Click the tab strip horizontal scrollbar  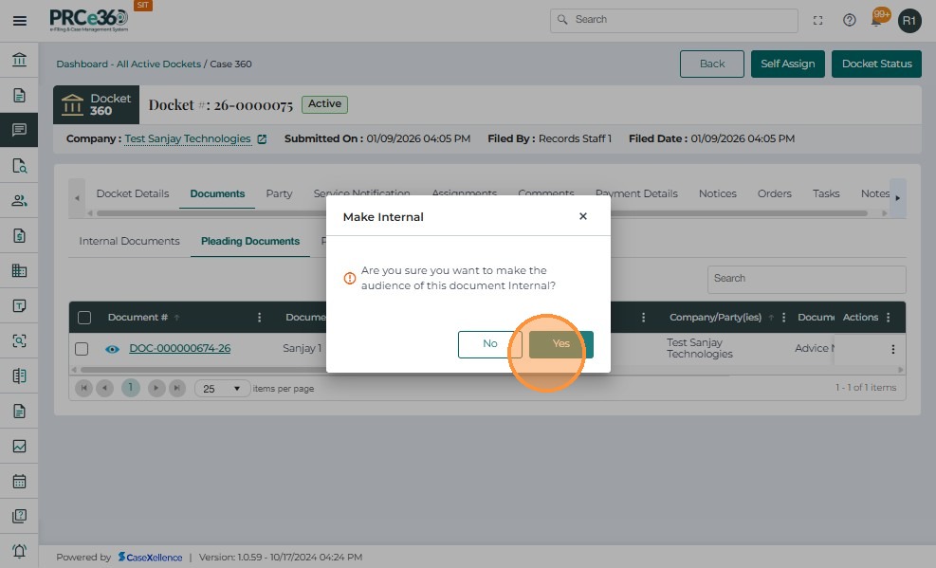pos(482,213)
